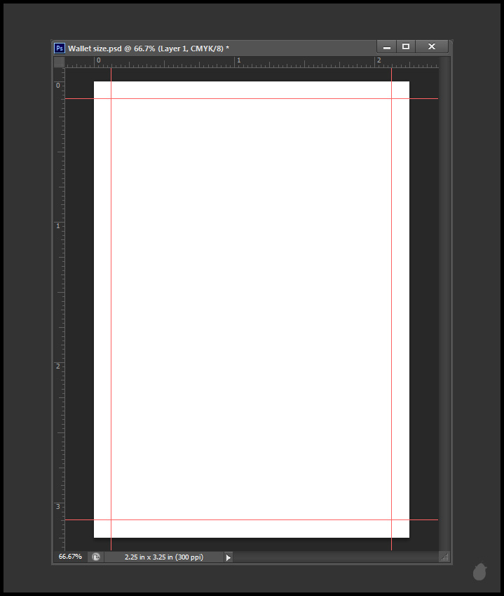
Task: Click the horizontal ruler at the 1 inch mark
Action: (238, 62)
